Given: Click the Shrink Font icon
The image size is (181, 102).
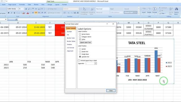Looking at the screenshot, I should (x=29, y=9).
